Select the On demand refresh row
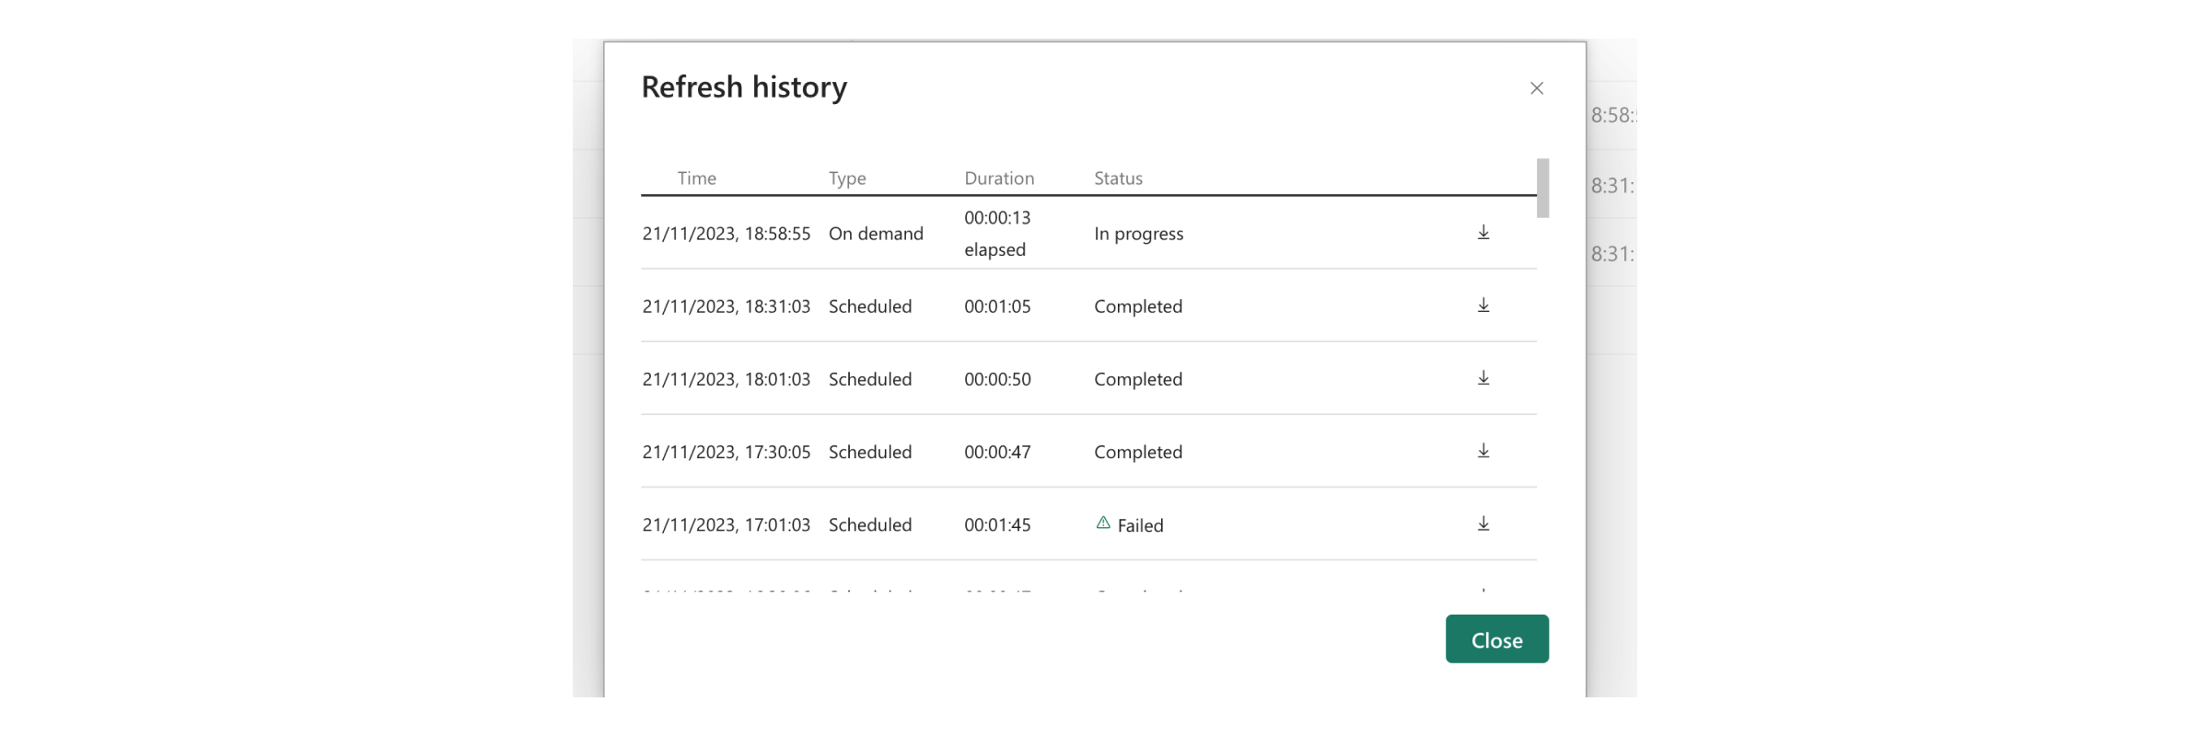The image size is (2210, 736). pos(875,233)
